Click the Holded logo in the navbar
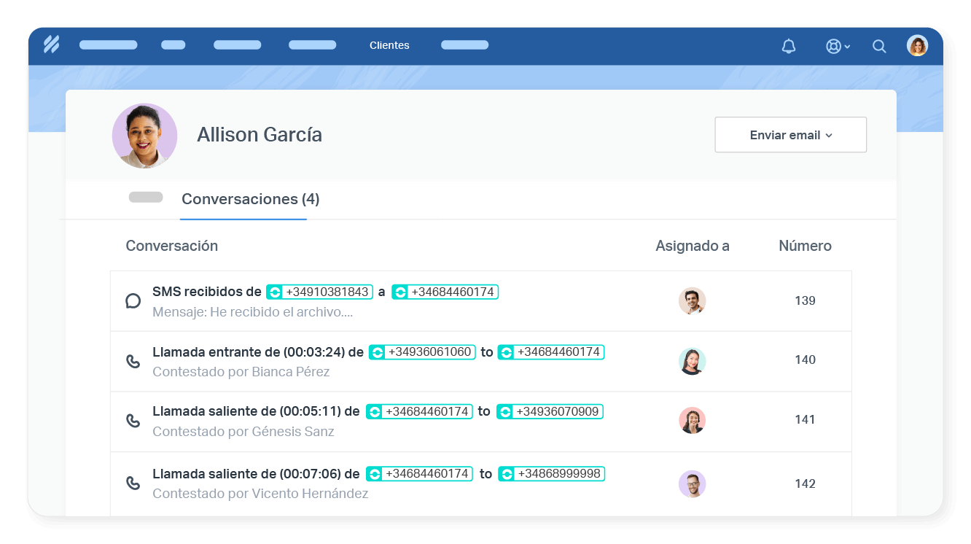This screenshot has height=544, width=971. pyautogui.click(x=51, y=44)
